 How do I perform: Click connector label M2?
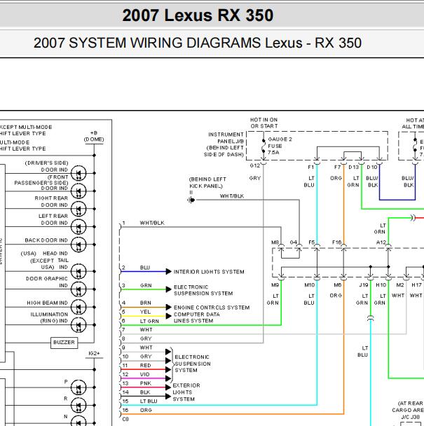click(400, 285)
